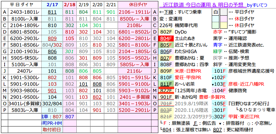
Task: Select the 2/20 date column header
Action: pyautogui.click(x=97, y=5)
